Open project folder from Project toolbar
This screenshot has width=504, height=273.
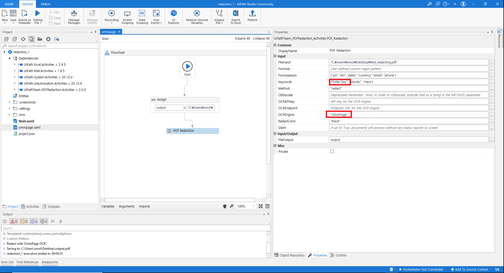[40, 39]
